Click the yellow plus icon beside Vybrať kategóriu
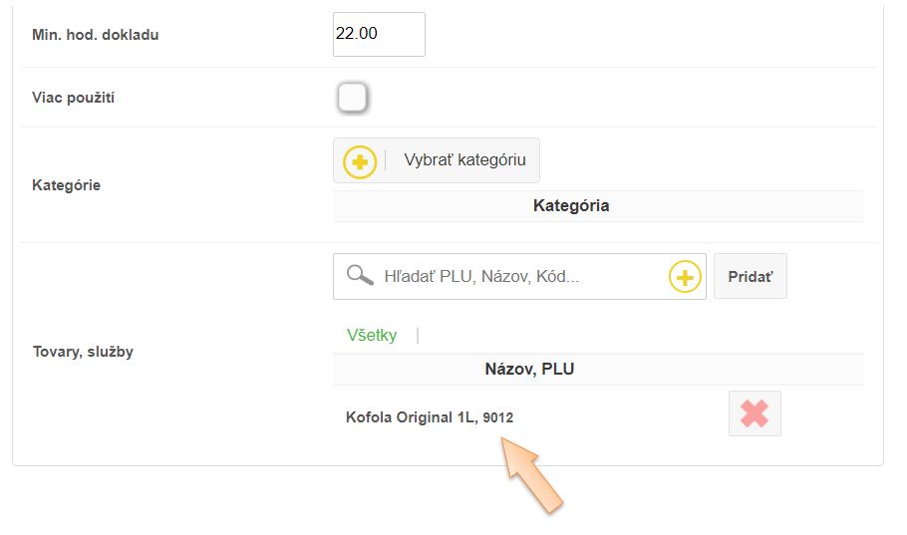 click(x=360, y=161)
